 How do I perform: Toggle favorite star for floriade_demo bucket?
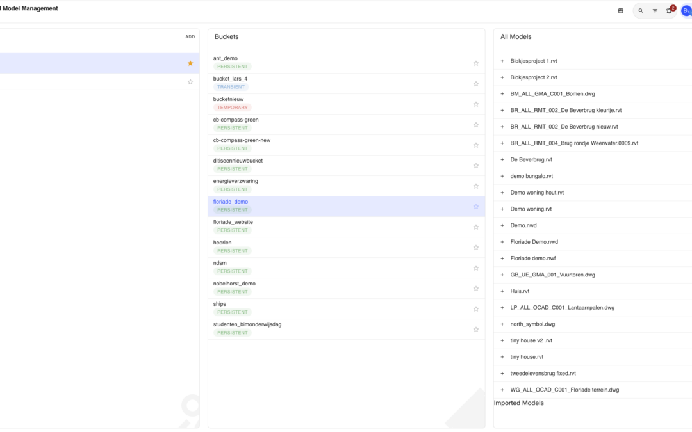tap(475, 207)
